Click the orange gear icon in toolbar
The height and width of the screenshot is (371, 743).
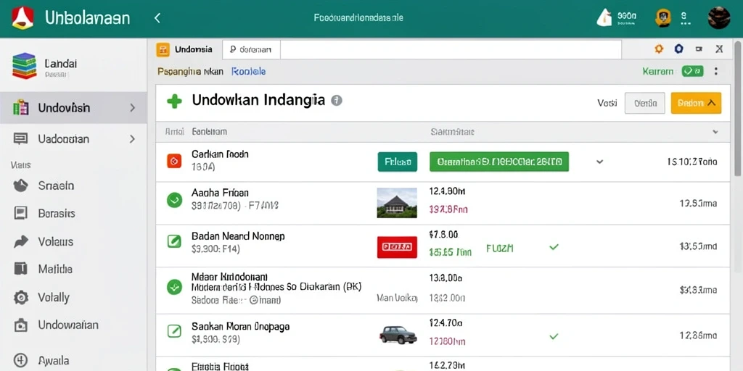(x=659, y=49)
